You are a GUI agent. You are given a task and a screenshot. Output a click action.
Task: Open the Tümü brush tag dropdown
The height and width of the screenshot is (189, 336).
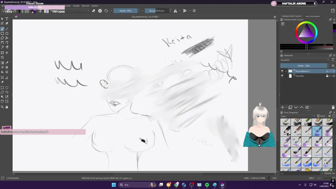point(298,116)
